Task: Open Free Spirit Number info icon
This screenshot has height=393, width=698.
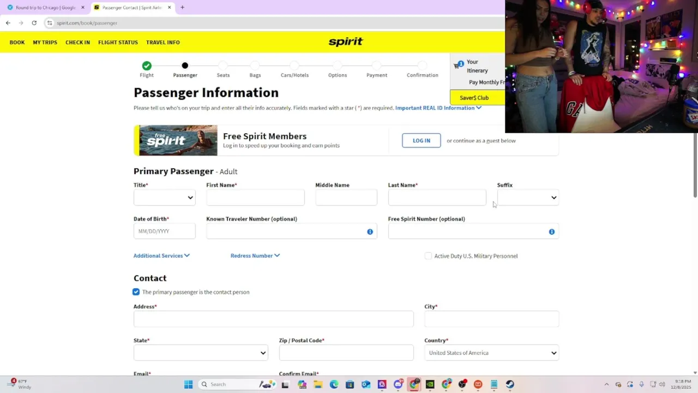Action: click(x=551, y=231)
